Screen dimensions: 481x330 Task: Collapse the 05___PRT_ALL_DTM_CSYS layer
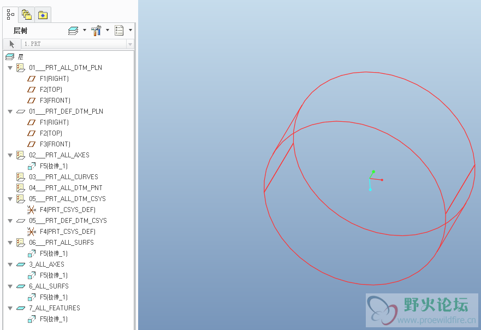(10, 199)
